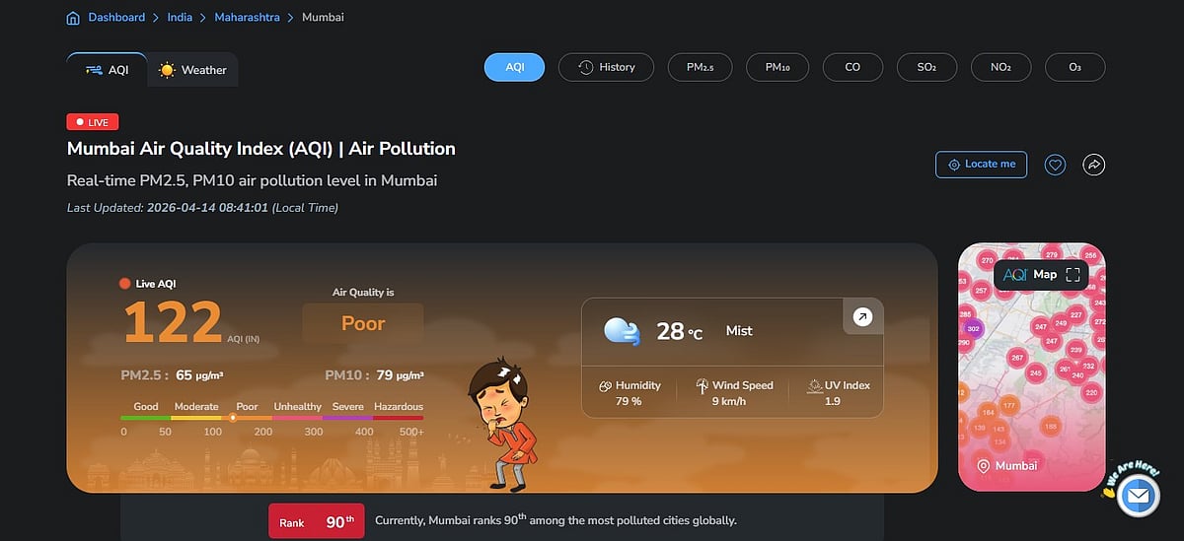This screenshot has height=541, width=1184.
Task: Open the History view
Action: (606, 67)
